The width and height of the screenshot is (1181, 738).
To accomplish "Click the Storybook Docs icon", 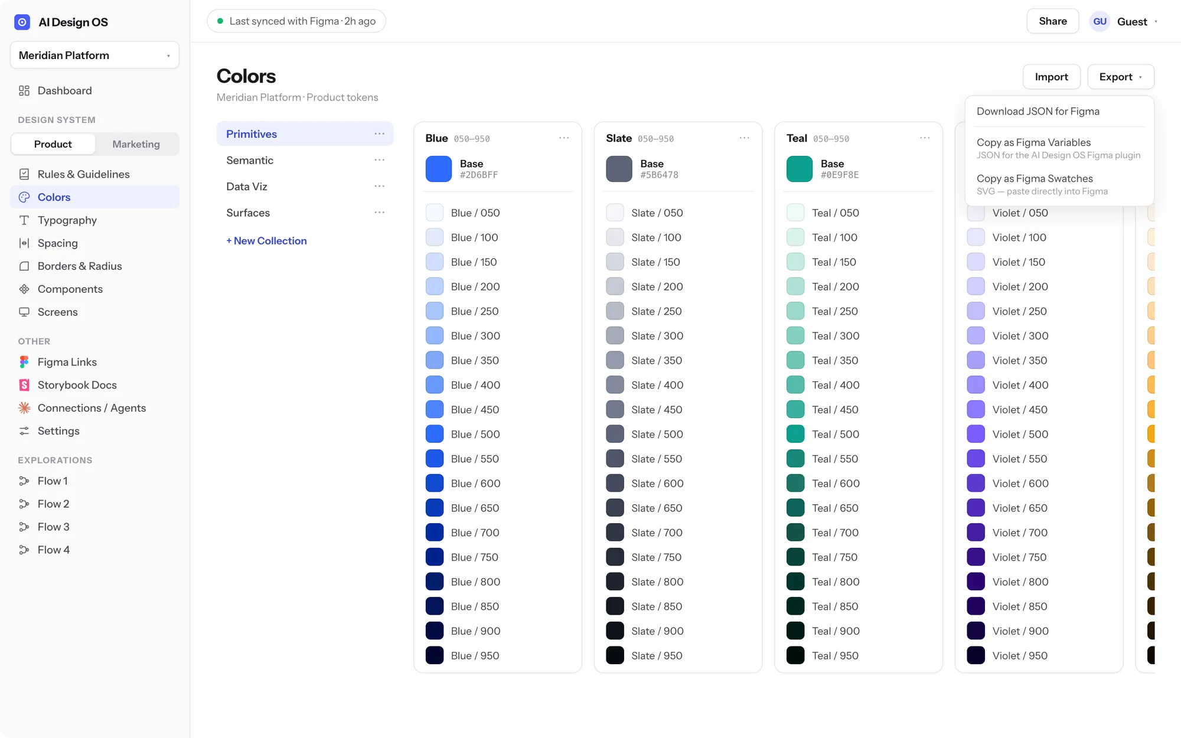I will [x=24, y=385].
